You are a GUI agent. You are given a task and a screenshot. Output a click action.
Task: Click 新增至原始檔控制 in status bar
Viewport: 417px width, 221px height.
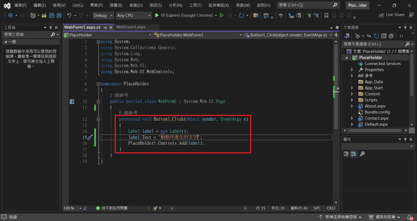coord(341,217)
